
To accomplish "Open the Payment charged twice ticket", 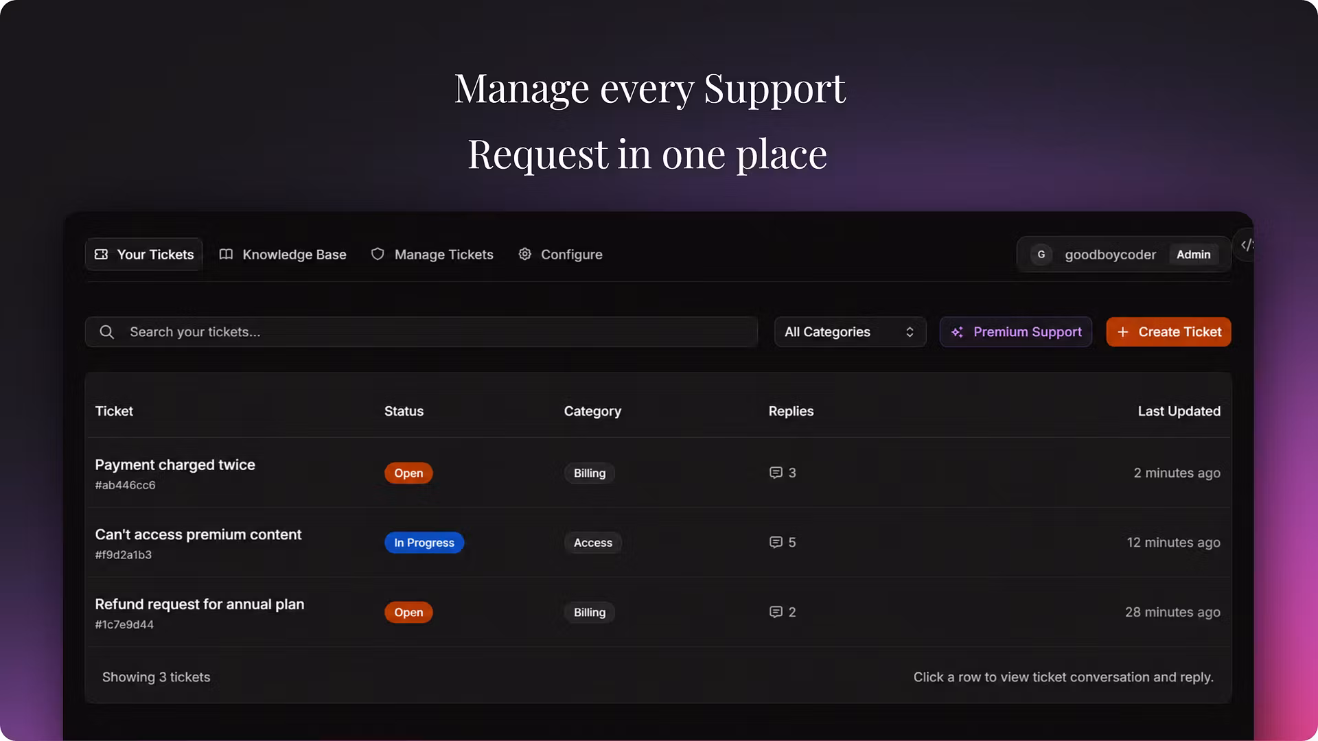I will pyautogui.click(x=658, y=473).
